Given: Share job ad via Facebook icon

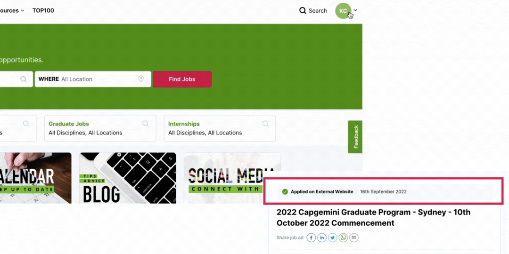Looking at the screenshot, I should (311, 238).
